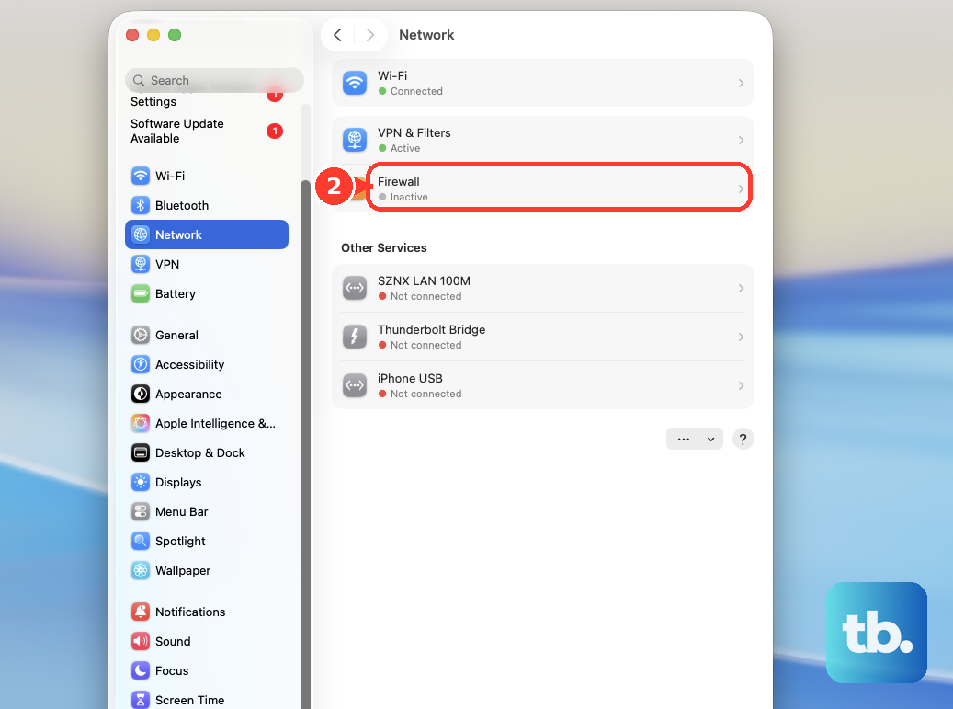Select Desktop & Dock text in the sidebar
953x709 pixels.
[x=200, y=453]
